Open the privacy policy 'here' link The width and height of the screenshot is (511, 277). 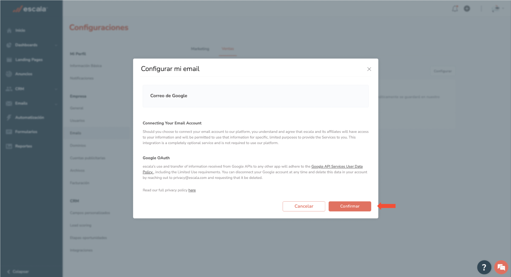click(x=192, y=190)
